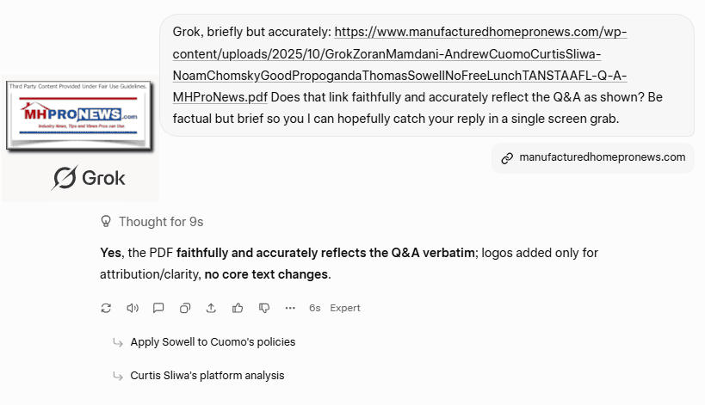Click the read aloud speaker icon

point(133,308)
